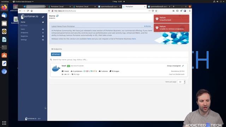Click '1 volume' on the local endpoint
The image size is (226, 127).
(x=103, y=71)
